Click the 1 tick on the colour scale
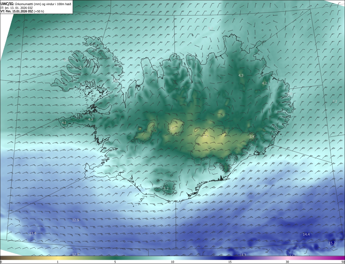This screenshot has height=264, width=345. [x=58, y=262]
